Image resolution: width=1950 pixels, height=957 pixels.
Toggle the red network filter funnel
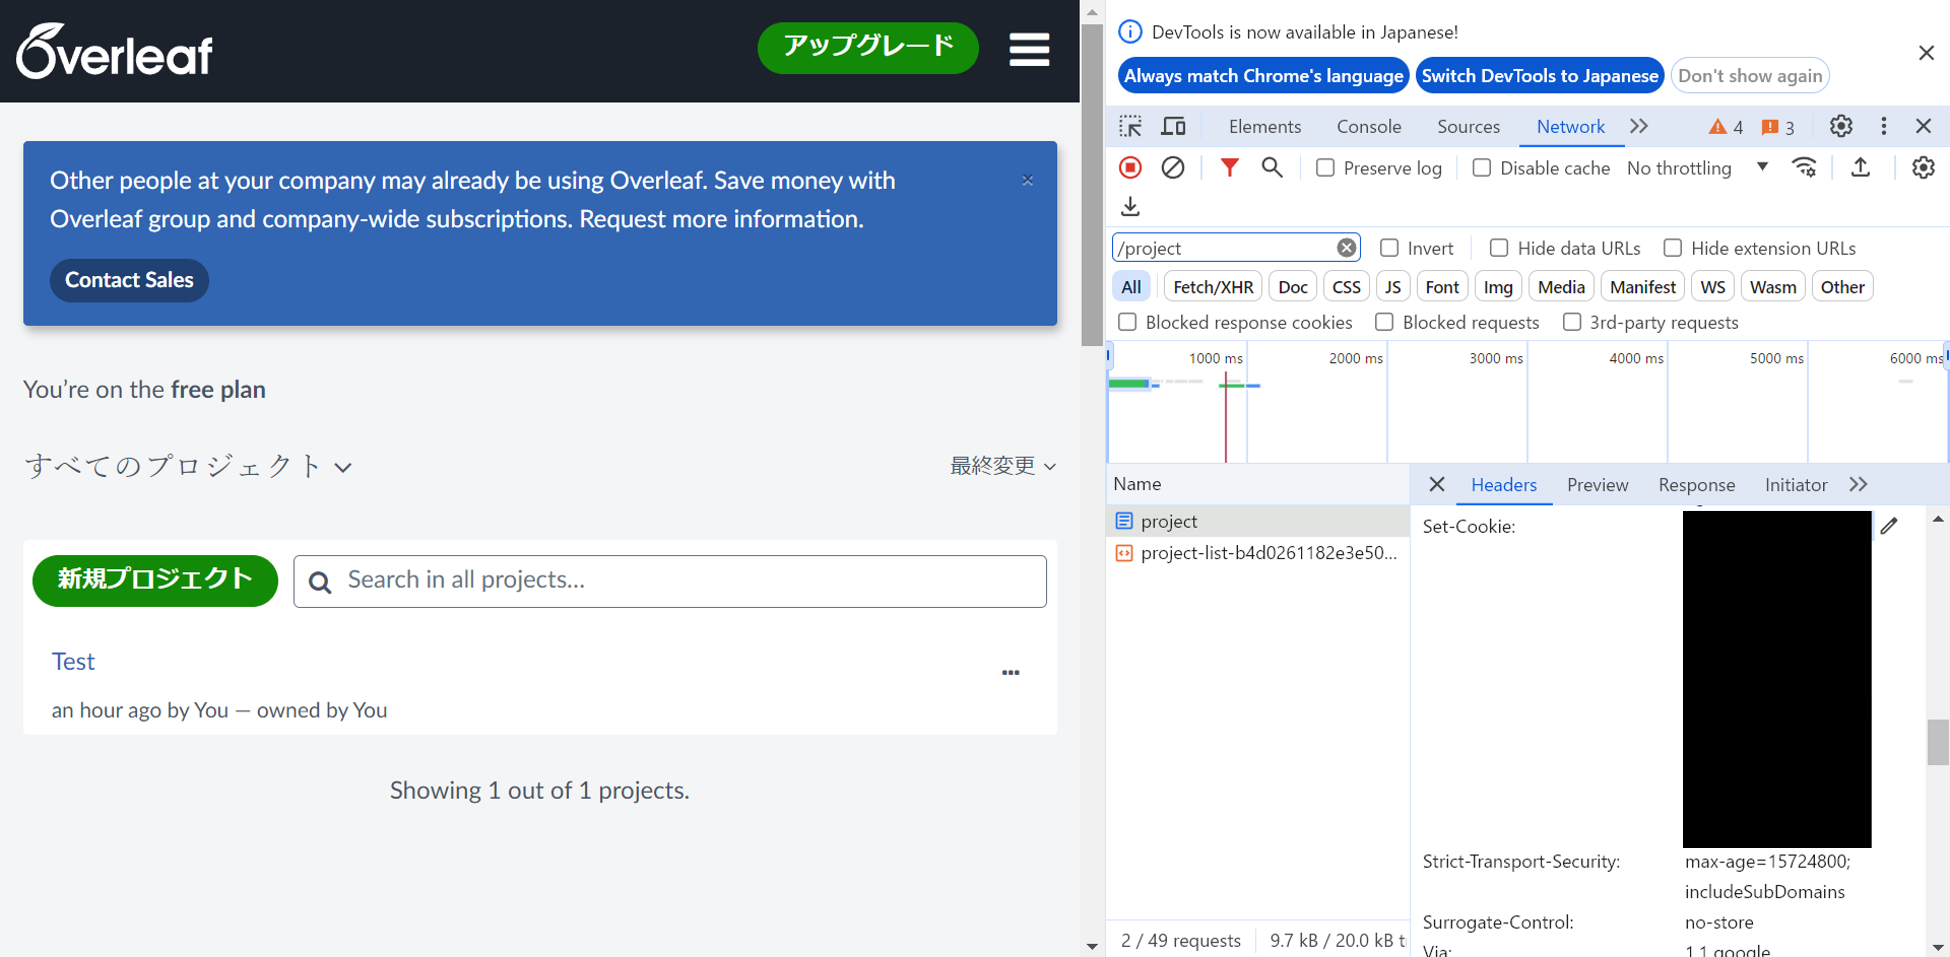[1229, 167]
